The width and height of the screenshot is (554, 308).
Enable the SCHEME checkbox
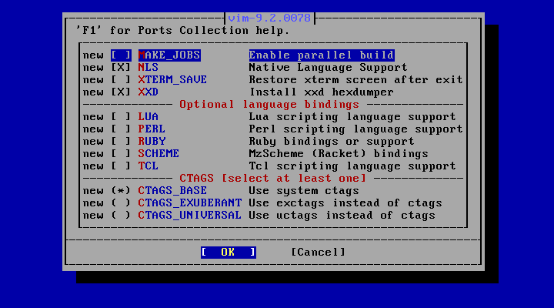coord(121,154)
